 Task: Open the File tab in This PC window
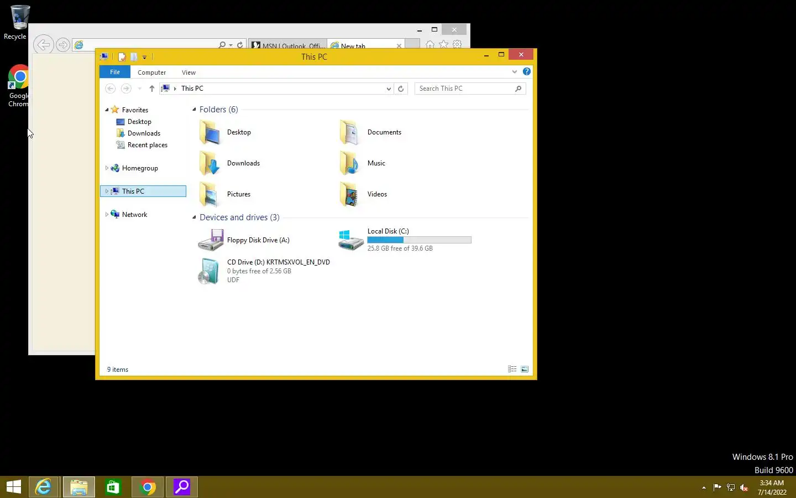pos(115,72)
